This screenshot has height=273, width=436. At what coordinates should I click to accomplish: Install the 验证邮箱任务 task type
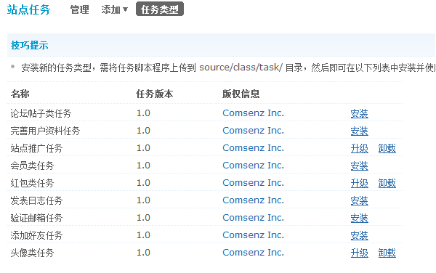(x=359, y=218)
